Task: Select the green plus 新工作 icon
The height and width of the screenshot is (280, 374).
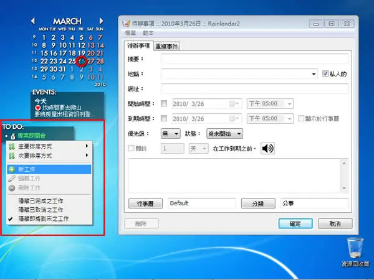Action: pyautogui.click(x=12, y=169)
